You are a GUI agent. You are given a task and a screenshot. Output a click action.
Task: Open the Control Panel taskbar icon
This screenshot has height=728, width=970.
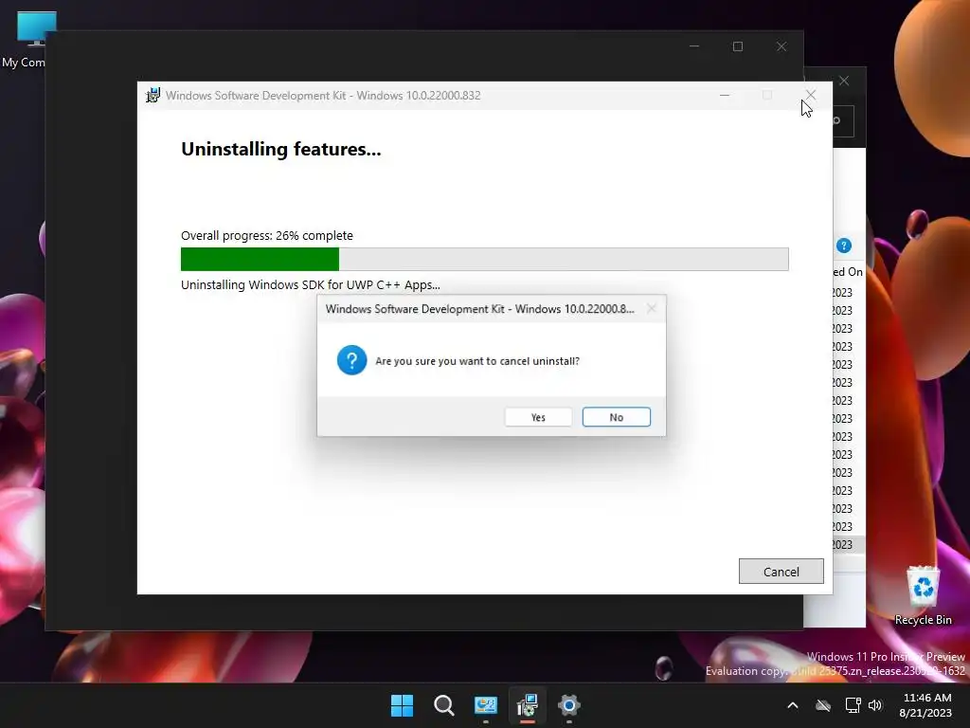pos(486,705)
